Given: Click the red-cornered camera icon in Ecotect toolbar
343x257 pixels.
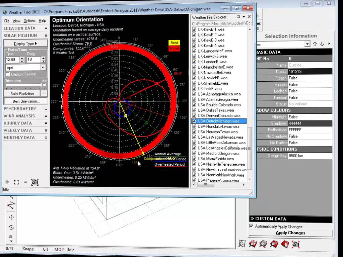Looking at the screenshot, I should coord(295,244).
